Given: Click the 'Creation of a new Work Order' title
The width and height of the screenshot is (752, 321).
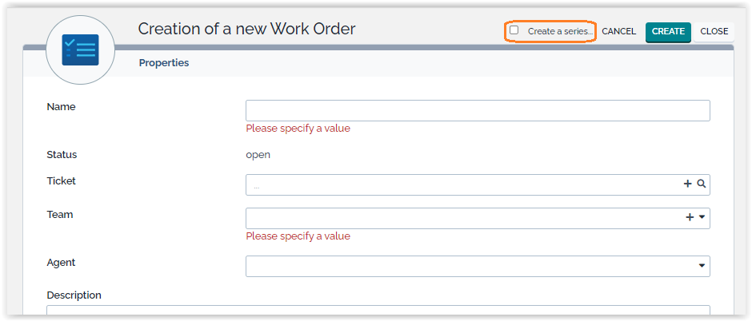Looking at the screenshot, I should [x=246, y=30].
